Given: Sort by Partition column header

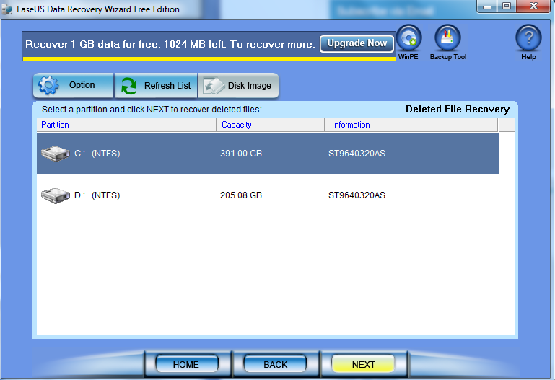Looking at the screenshot, I should pyautogui.click(x=126, y=125).
